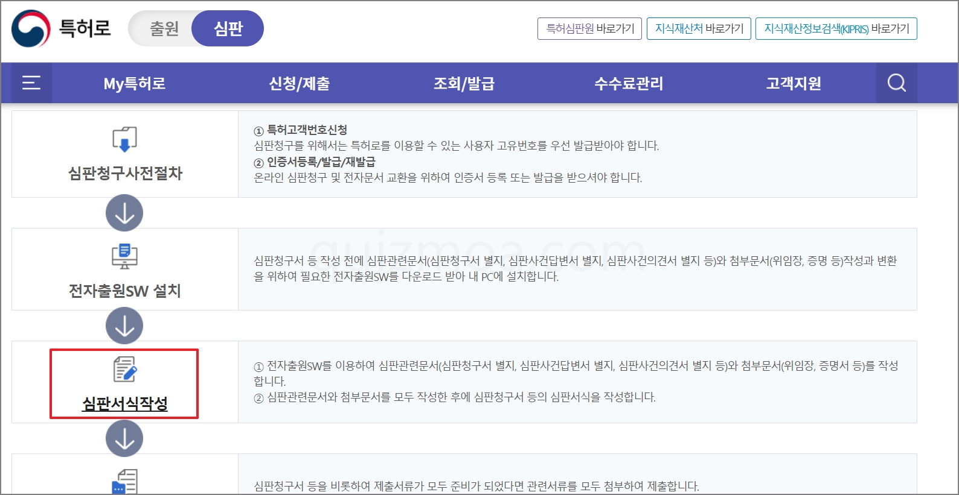This screenshot has width=959, height=495.
Task: Click the 특허심판원 바로가기 button
Action: click(590, 28)
